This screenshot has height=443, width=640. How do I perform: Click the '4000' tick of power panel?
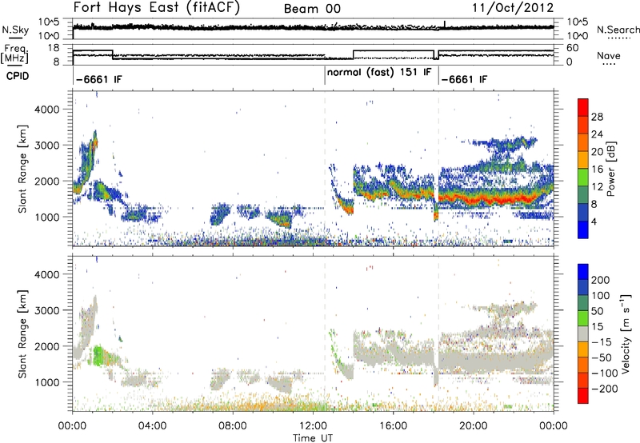[47, 110]
